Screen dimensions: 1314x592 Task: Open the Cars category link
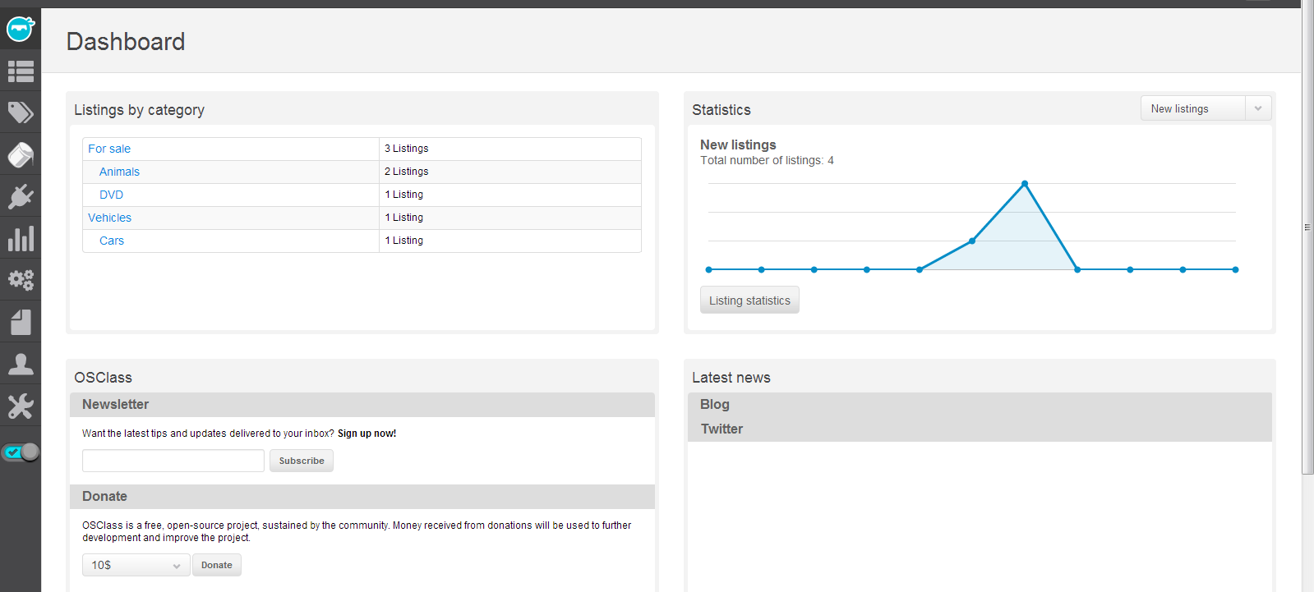click(112, 241)
